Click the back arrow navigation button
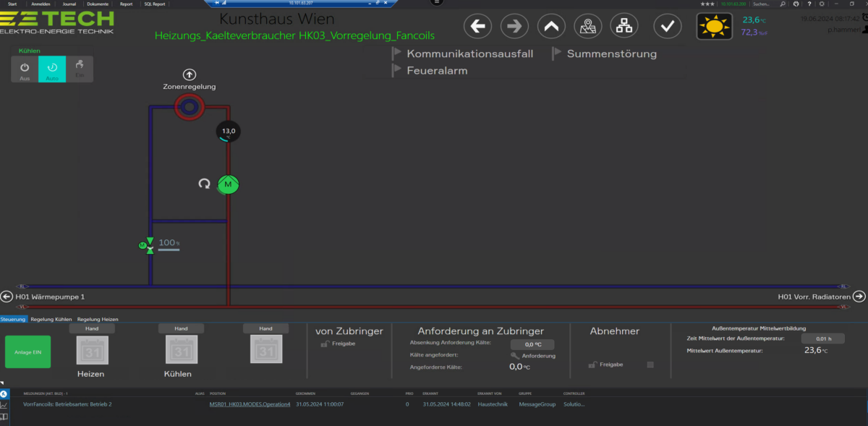868x426 pixels. coord(477,27)
